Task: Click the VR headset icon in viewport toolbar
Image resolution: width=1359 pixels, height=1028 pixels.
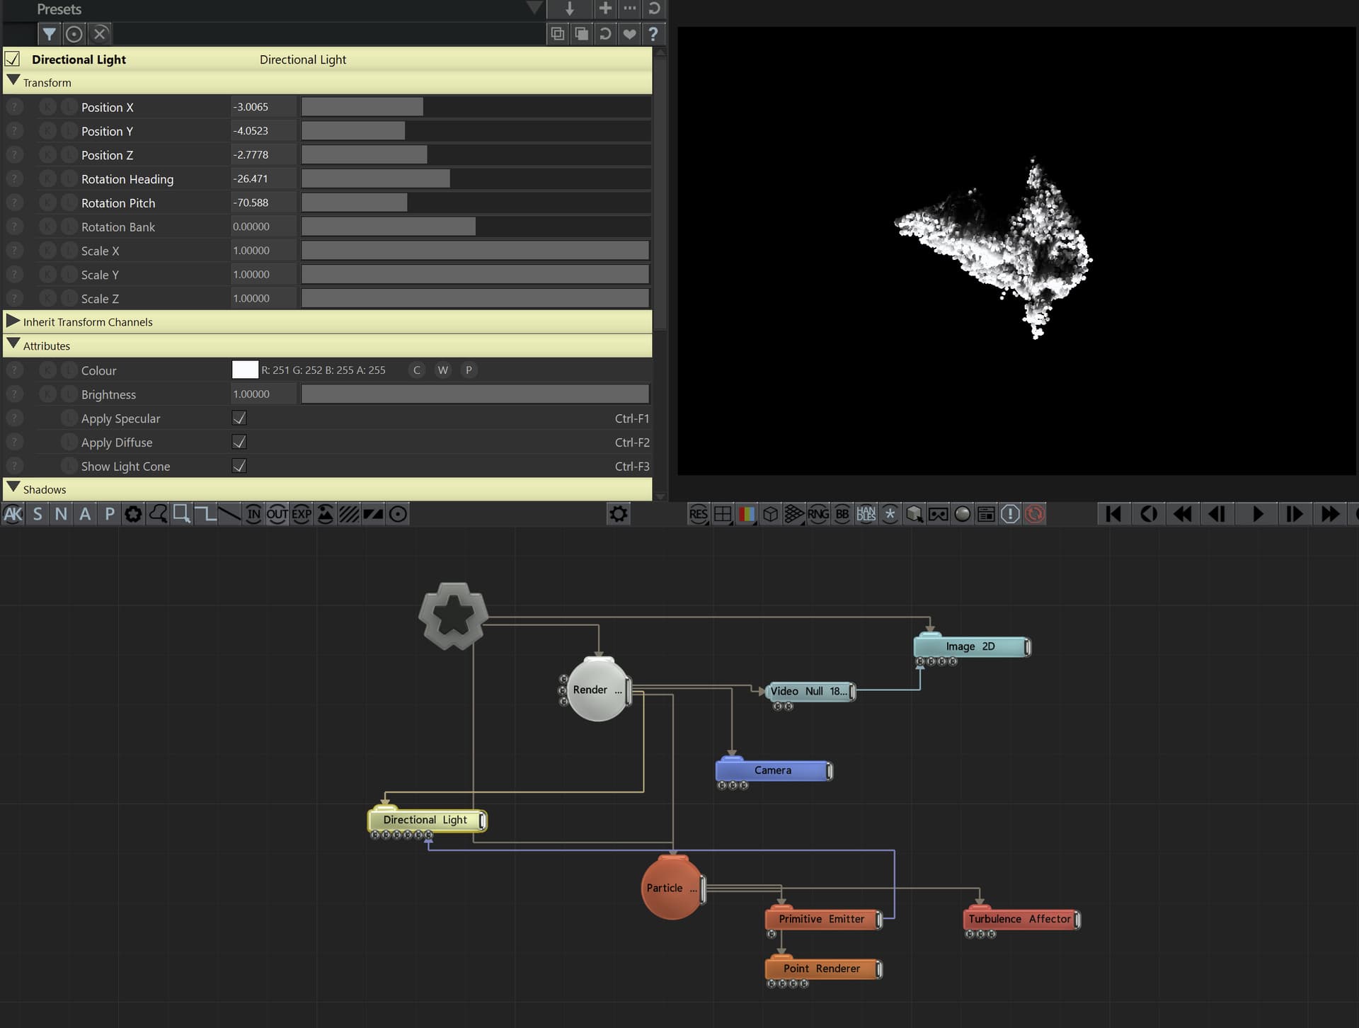Action: (938, 514)
